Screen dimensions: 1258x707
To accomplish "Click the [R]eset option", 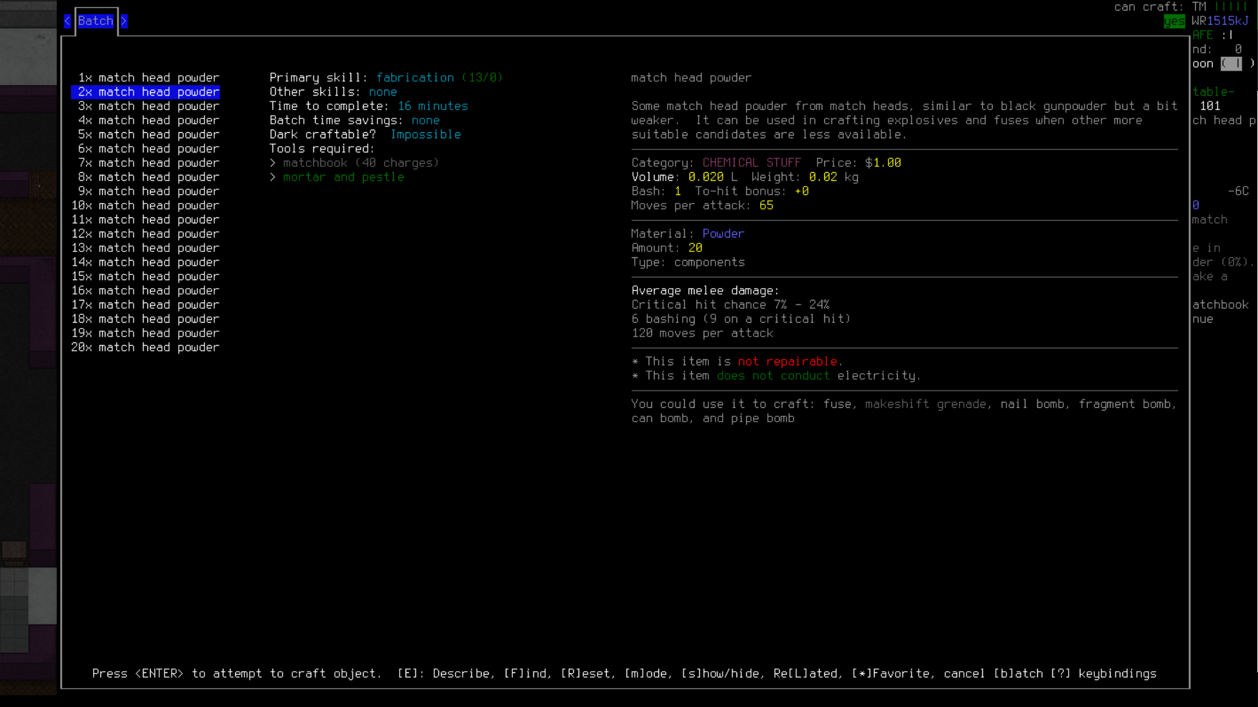I will point(587,674).
